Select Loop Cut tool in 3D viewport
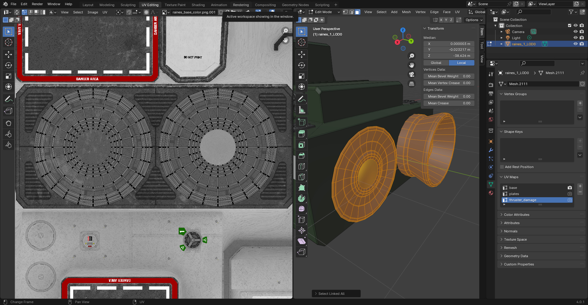 pyautogui.click(x=302, y=166)
